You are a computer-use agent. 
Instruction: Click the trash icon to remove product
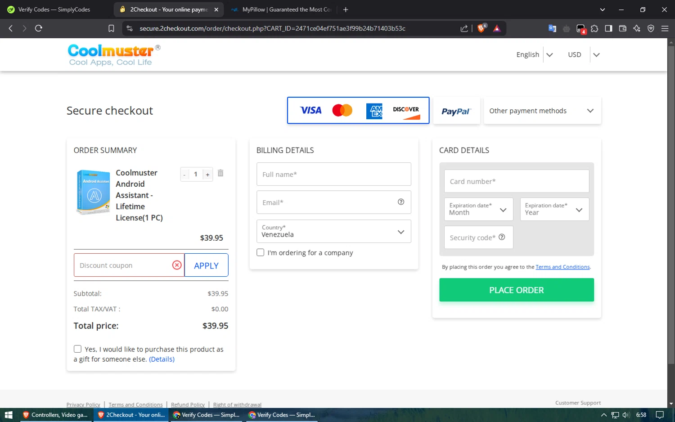tap(220, 173)
